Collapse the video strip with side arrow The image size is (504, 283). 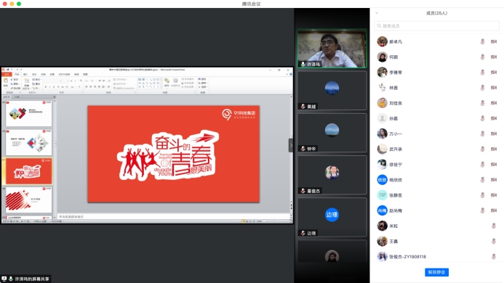coord(291,145)
